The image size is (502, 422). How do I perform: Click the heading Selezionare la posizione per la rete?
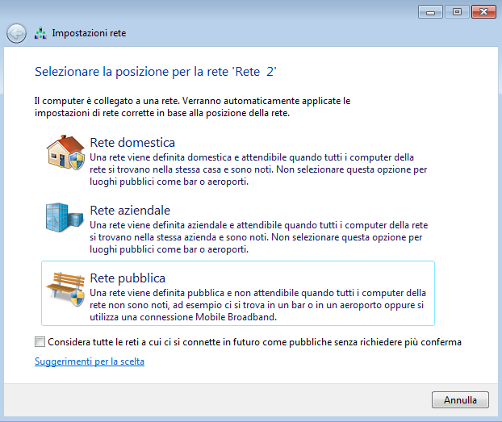tap(156, 72)
